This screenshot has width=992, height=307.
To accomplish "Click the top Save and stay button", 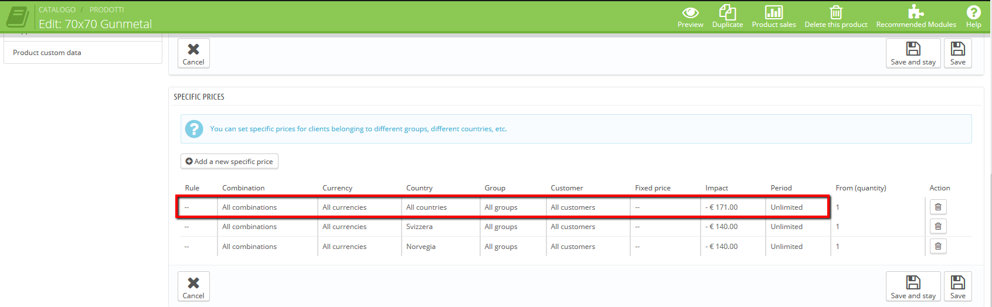I will point(913,53).
